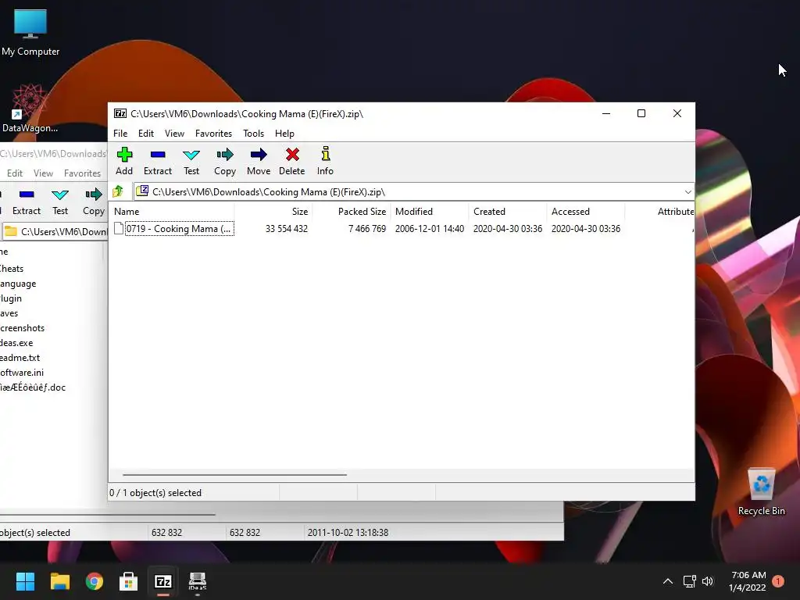Viewport: 800px width, 600px height.
Task: Open File Explorer from the taskbar
Action: pyautogui.click(x=59, y=581)
